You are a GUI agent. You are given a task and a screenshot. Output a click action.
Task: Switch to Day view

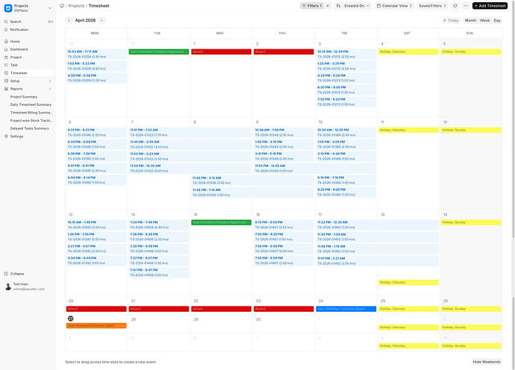coord(497,20)
